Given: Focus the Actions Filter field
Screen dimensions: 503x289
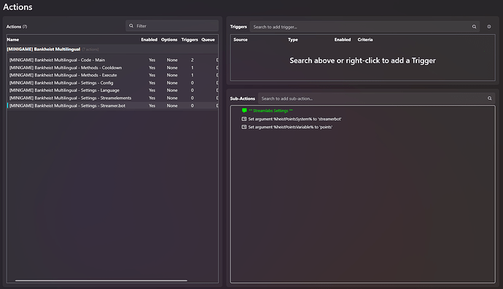Looking at the screenshot, I should [172, 26].
